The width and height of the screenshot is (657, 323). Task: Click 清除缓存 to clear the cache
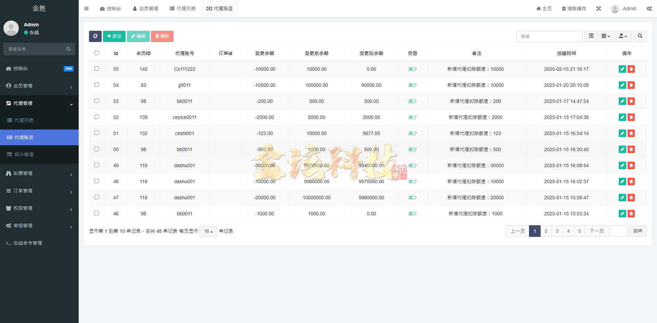coord(574,9)
